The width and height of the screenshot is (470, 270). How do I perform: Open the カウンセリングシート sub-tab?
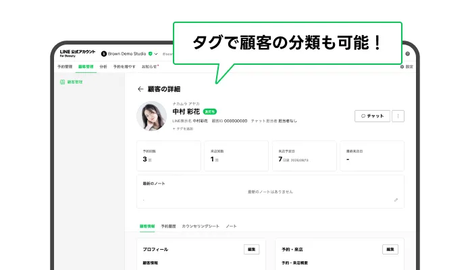click(201, 226)
